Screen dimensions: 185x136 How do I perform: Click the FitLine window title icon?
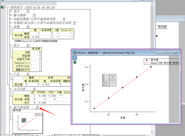click(x=74, y=53)
